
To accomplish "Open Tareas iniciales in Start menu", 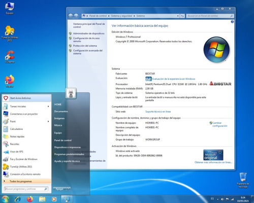I will 26,107.
